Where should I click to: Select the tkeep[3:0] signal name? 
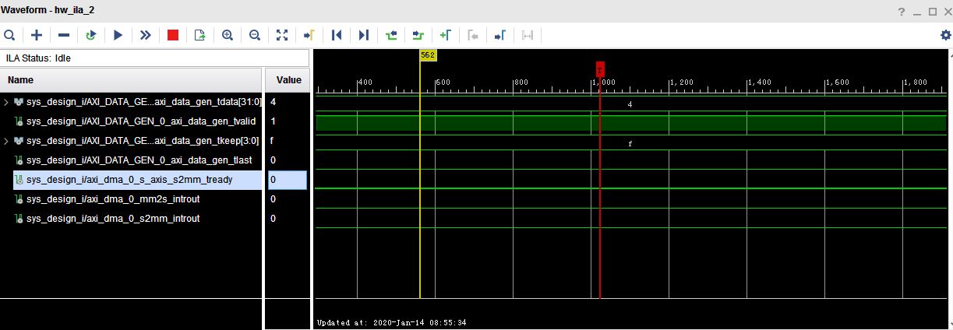143,141
